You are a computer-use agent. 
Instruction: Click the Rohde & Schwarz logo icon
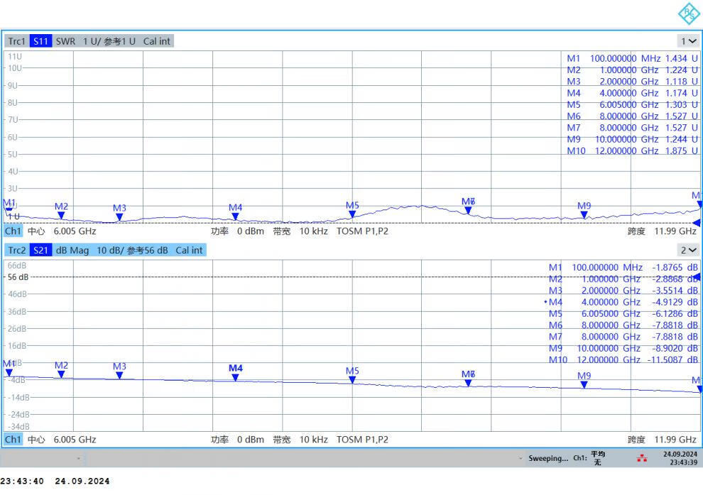[688, 13]
